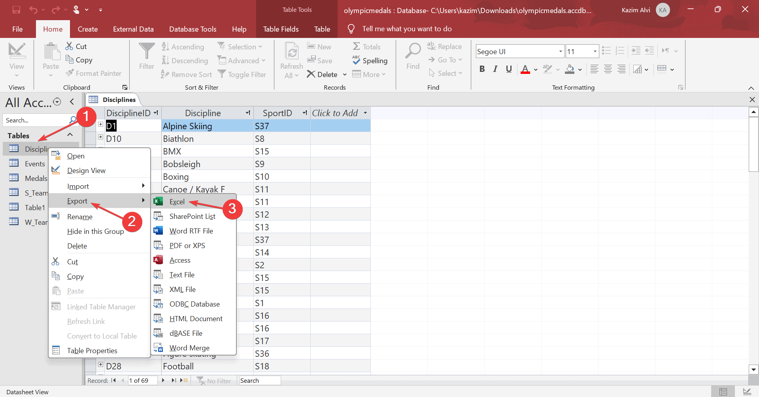Click Design View in context menu
Viewport: 759px width, 397px height.
pyautogui.click(x=86, y=171)
